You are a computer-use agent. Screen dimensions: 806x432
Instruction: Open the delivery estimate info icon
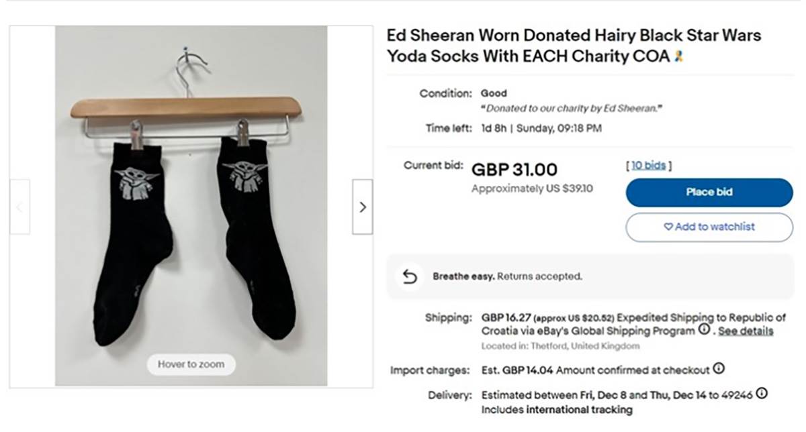pyautogui.click(x=762, y=394)
